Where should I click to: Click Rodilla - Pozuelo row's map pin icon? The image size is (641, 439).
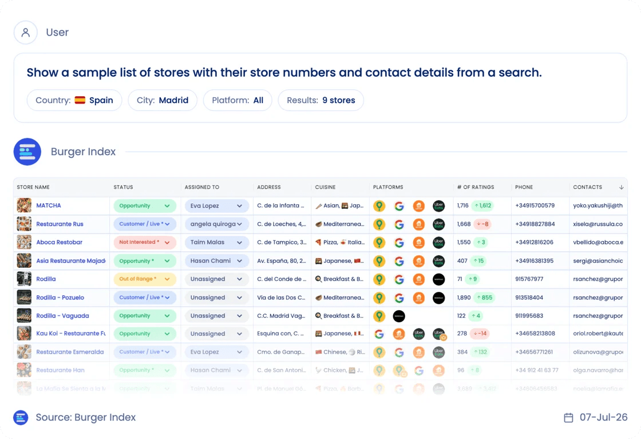tap(379, 298)
